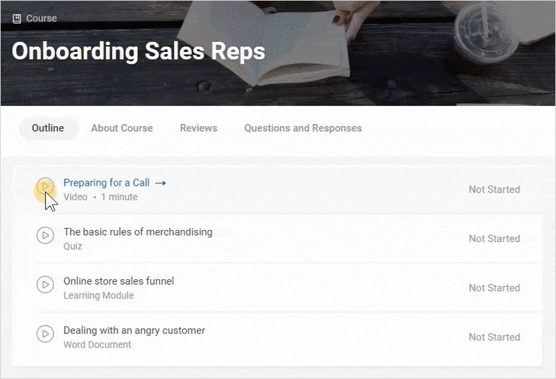Click the Onboarding Sales Reps course title
This screenshot has width=556, height=379.
[x=139, y=51]
